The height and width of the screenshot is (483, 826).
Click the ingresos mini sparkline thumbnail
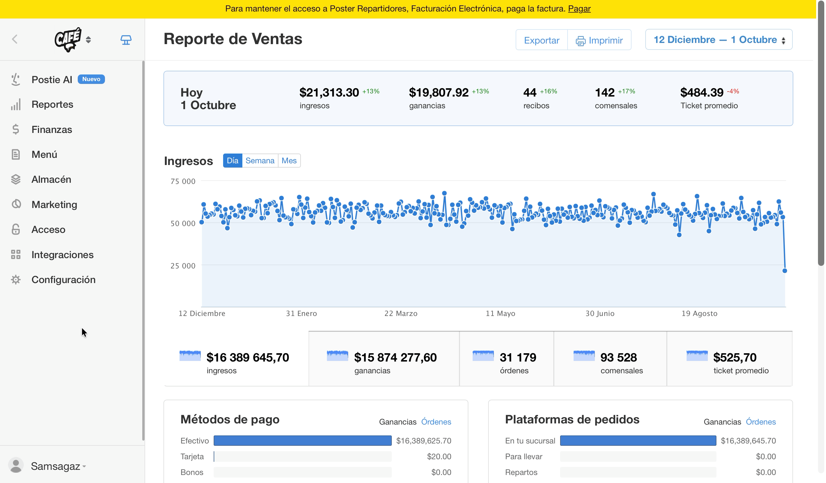190,356
